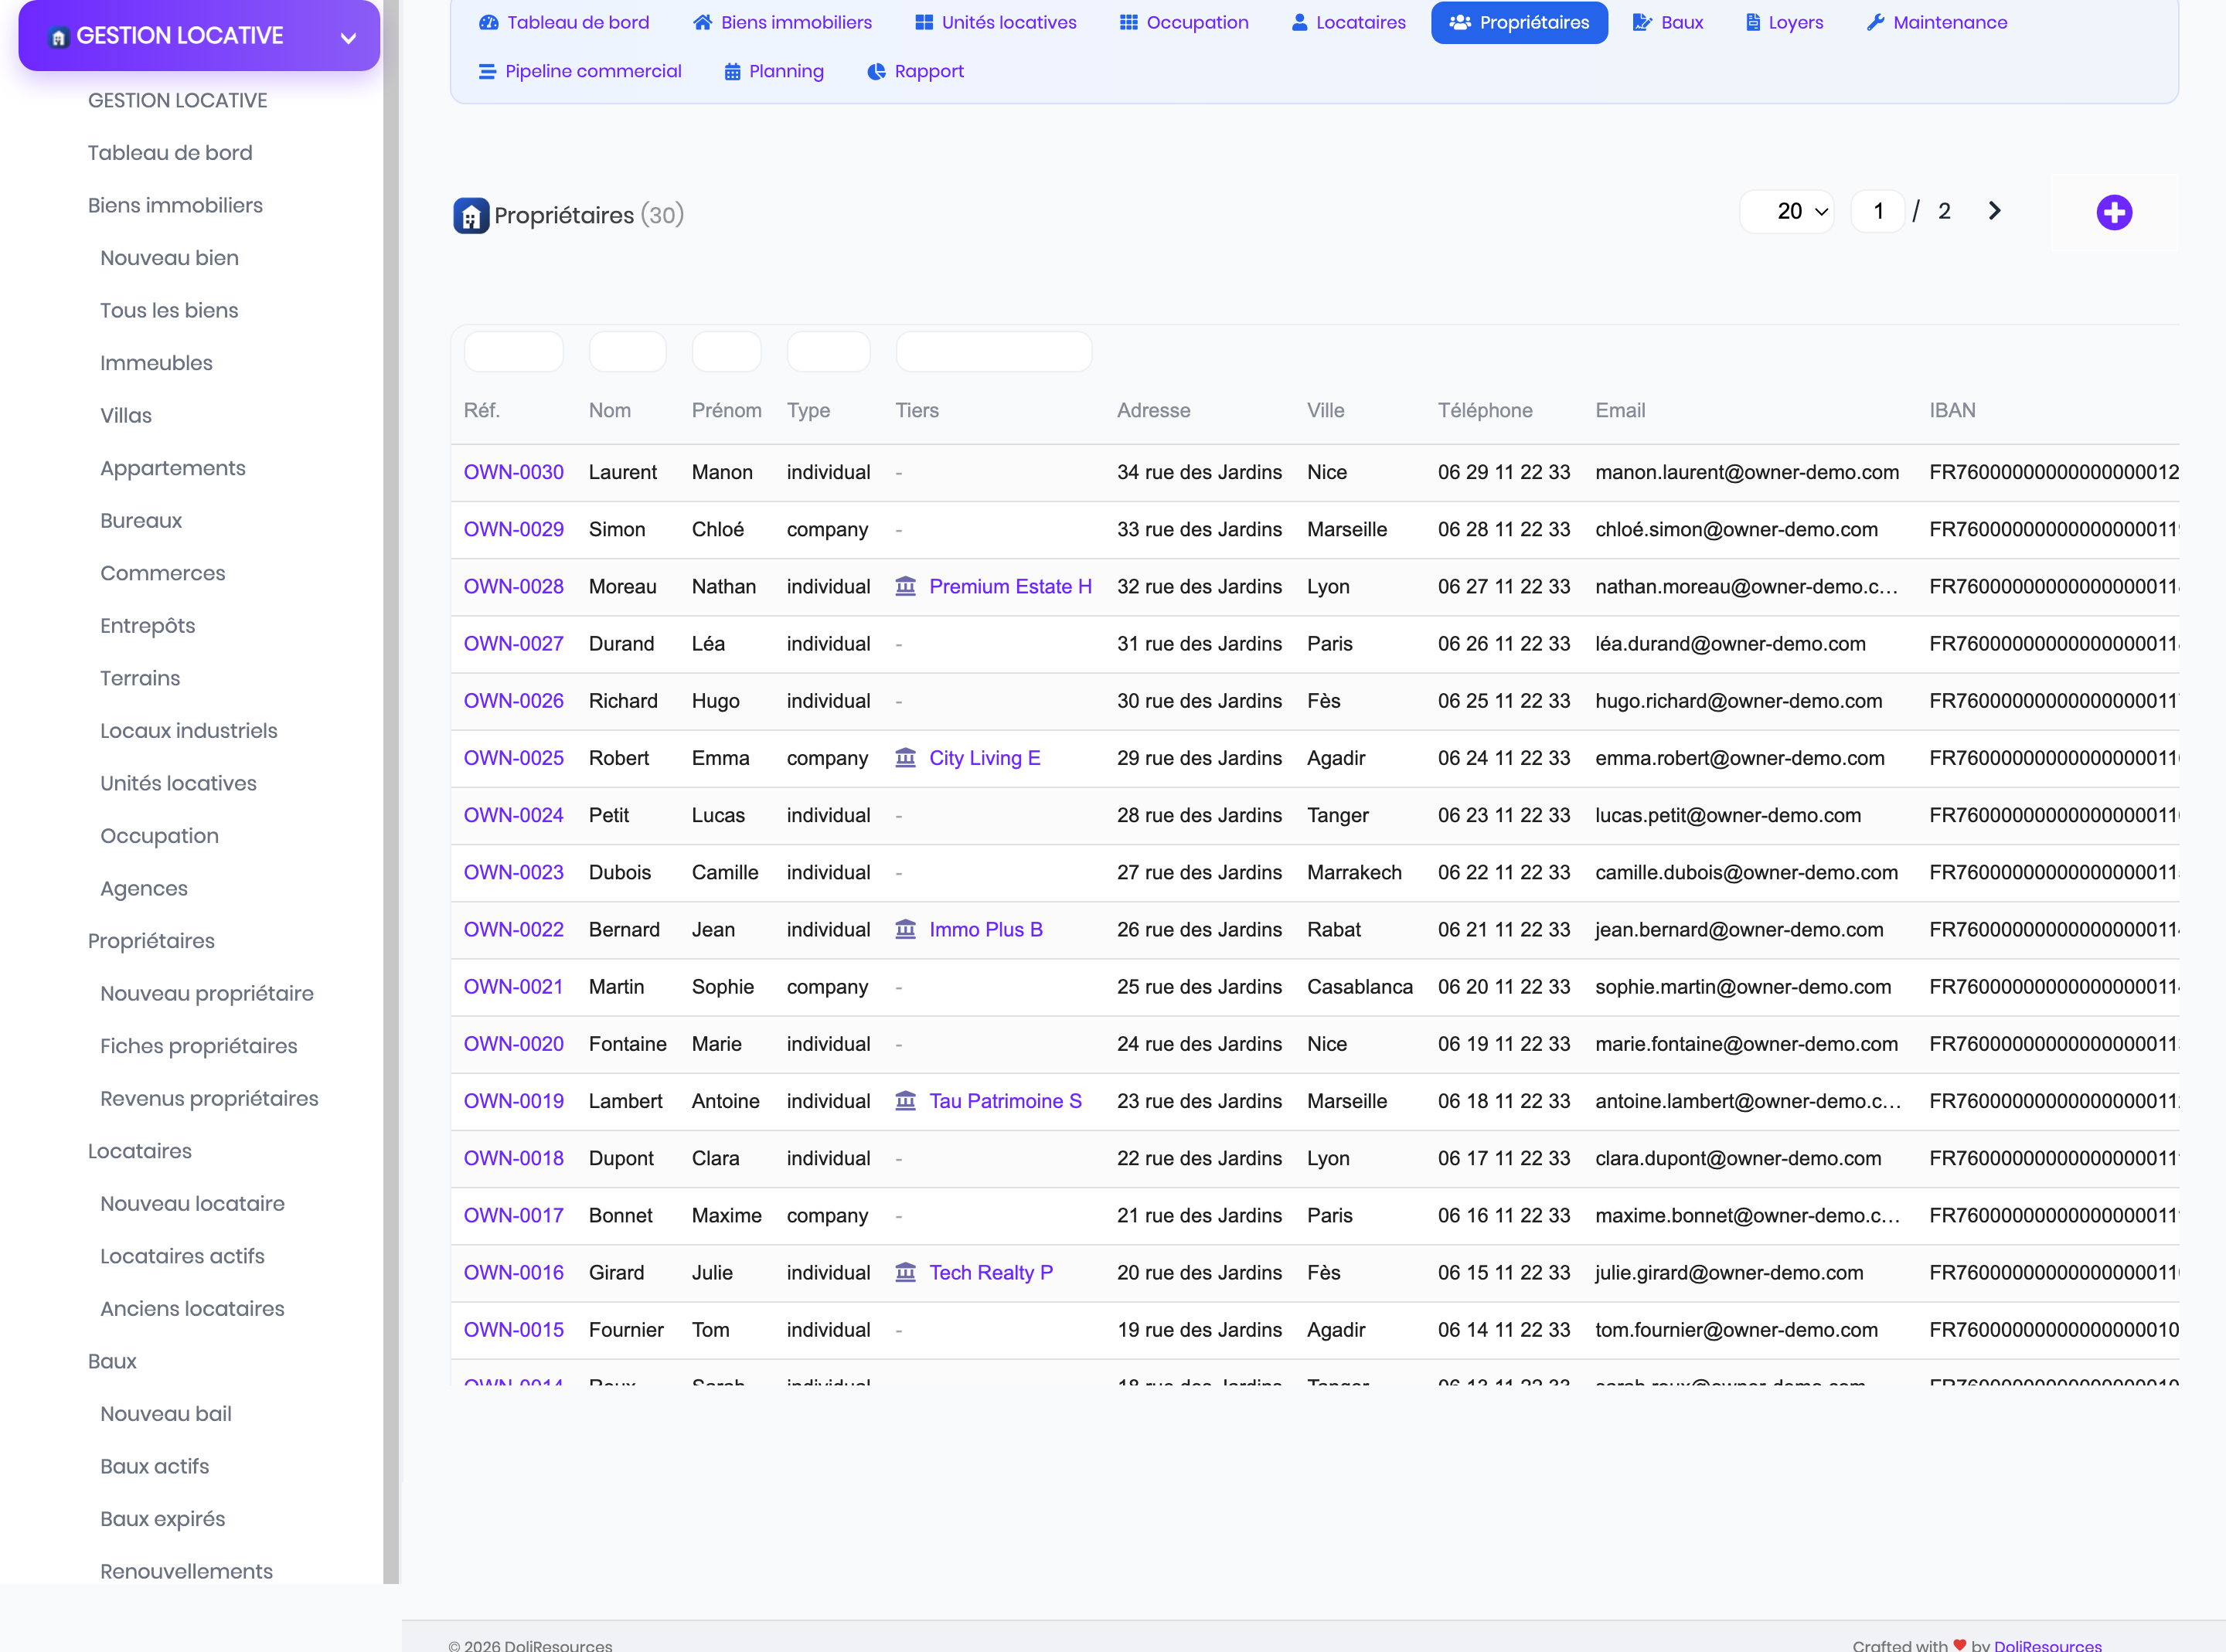Select Immeubles in sidebar
Viewport: 2226px width, 1652px height.
pyautogui.click(x=156, y=363)
